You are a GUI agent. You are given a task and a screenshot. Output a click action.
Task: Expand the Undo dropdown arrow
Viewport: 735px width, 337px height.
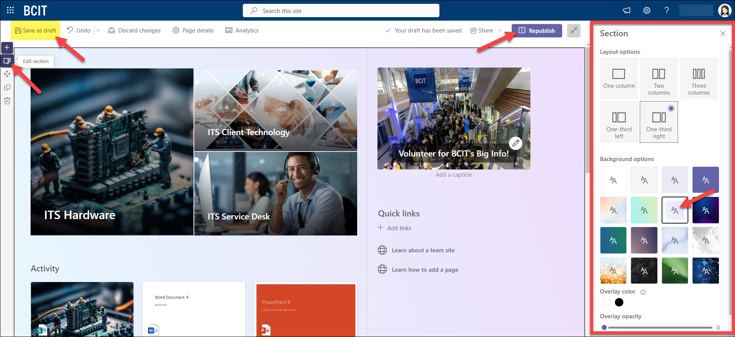[98, 31]
